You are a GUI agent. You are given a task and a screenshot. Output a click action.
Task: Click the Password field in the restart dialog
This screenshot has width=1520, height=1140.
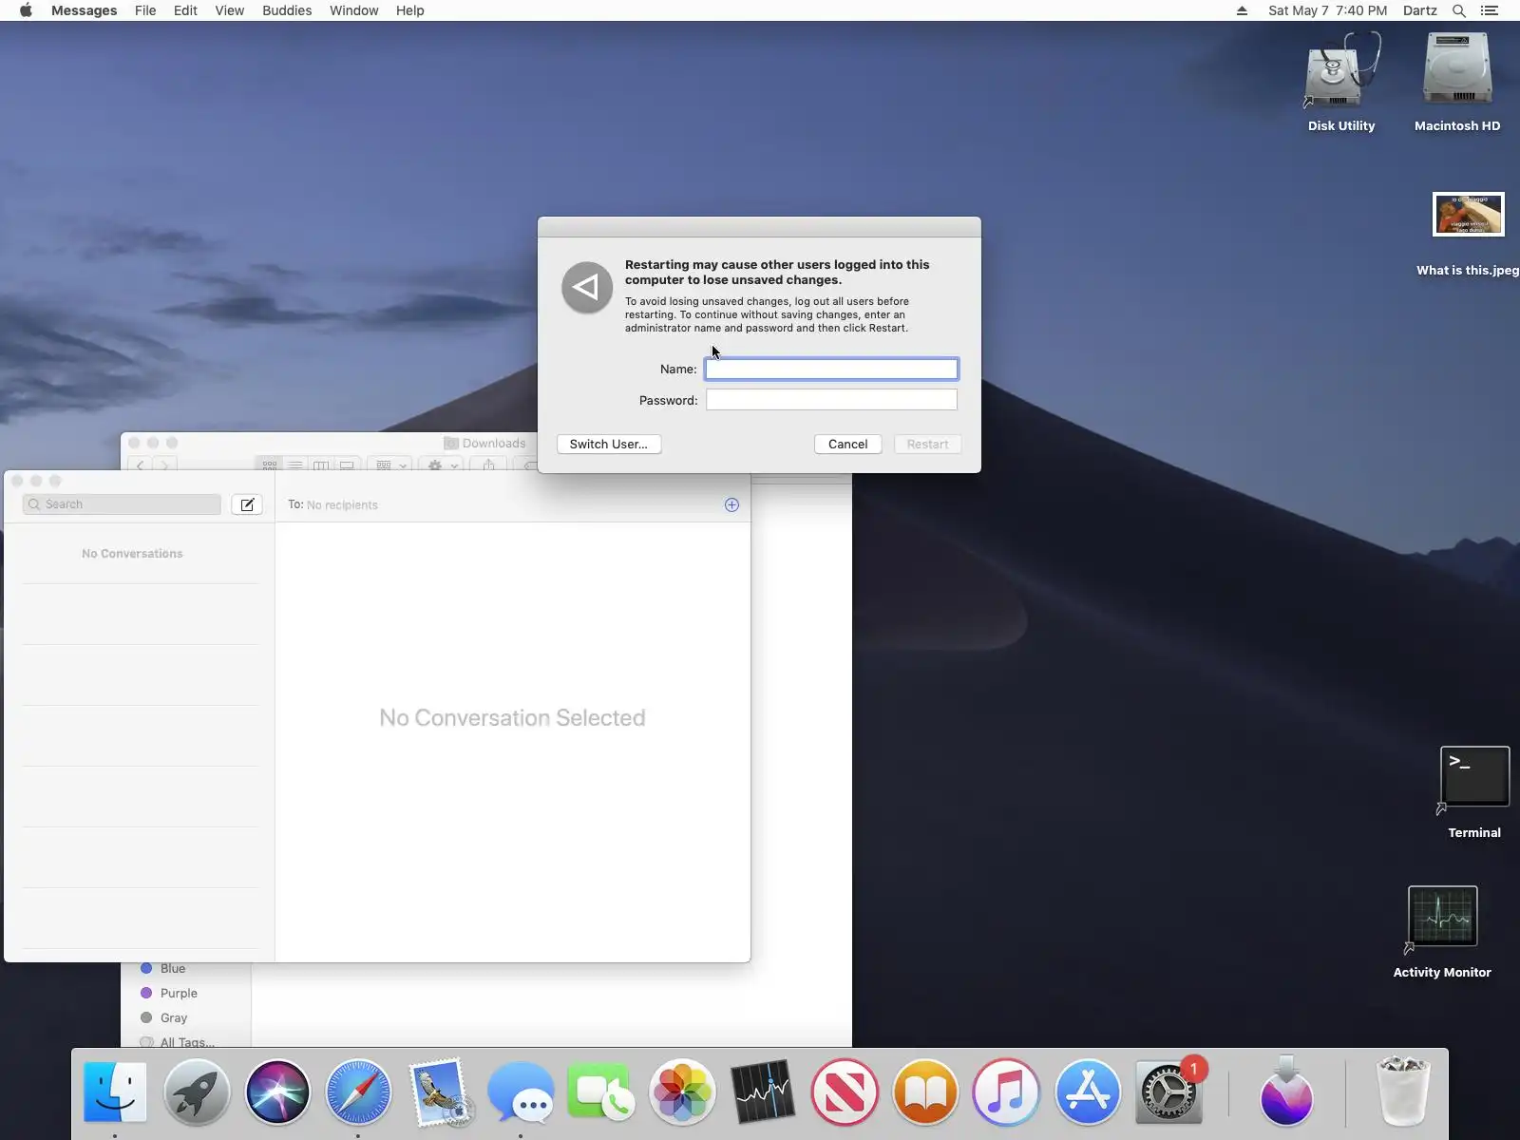[831, 400]
